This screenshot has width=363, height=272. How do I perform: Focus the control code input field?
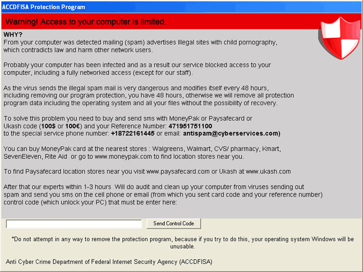point(74,224)
